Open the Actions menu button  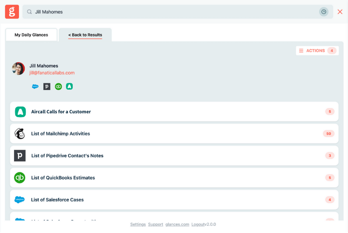click(x=317, y=51)
